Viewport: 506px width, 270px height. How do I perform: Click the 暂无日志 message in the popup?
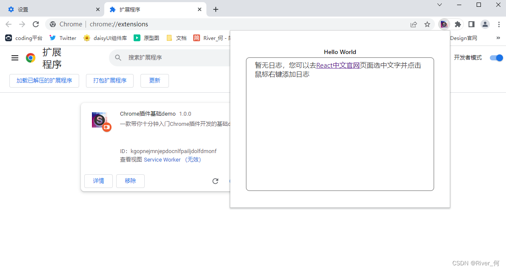point(338,70)
